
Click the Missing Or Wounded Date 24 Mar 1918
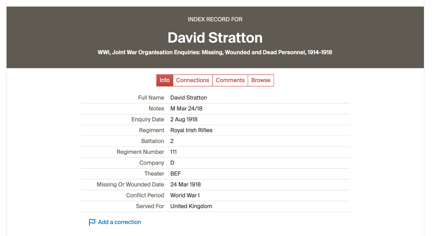(x=185, y=184)
